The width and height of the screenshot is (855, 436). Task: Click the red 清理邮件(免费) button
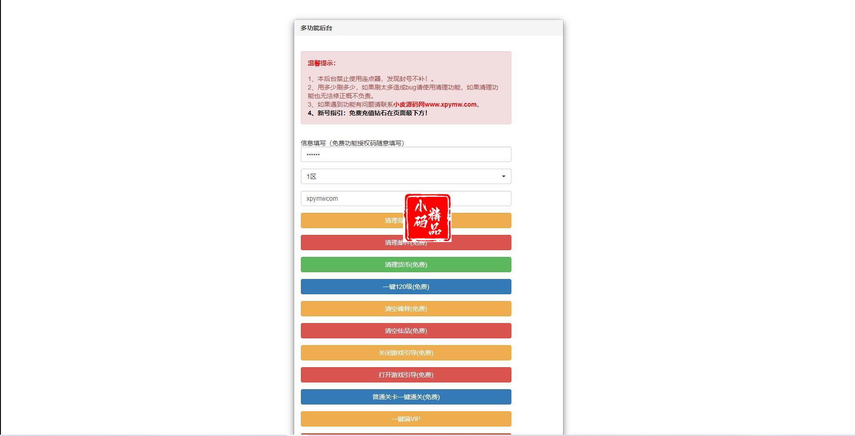click(x=406, y=243)
